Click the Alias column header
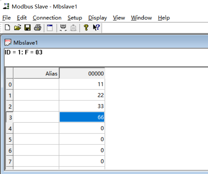 (36, 73)
